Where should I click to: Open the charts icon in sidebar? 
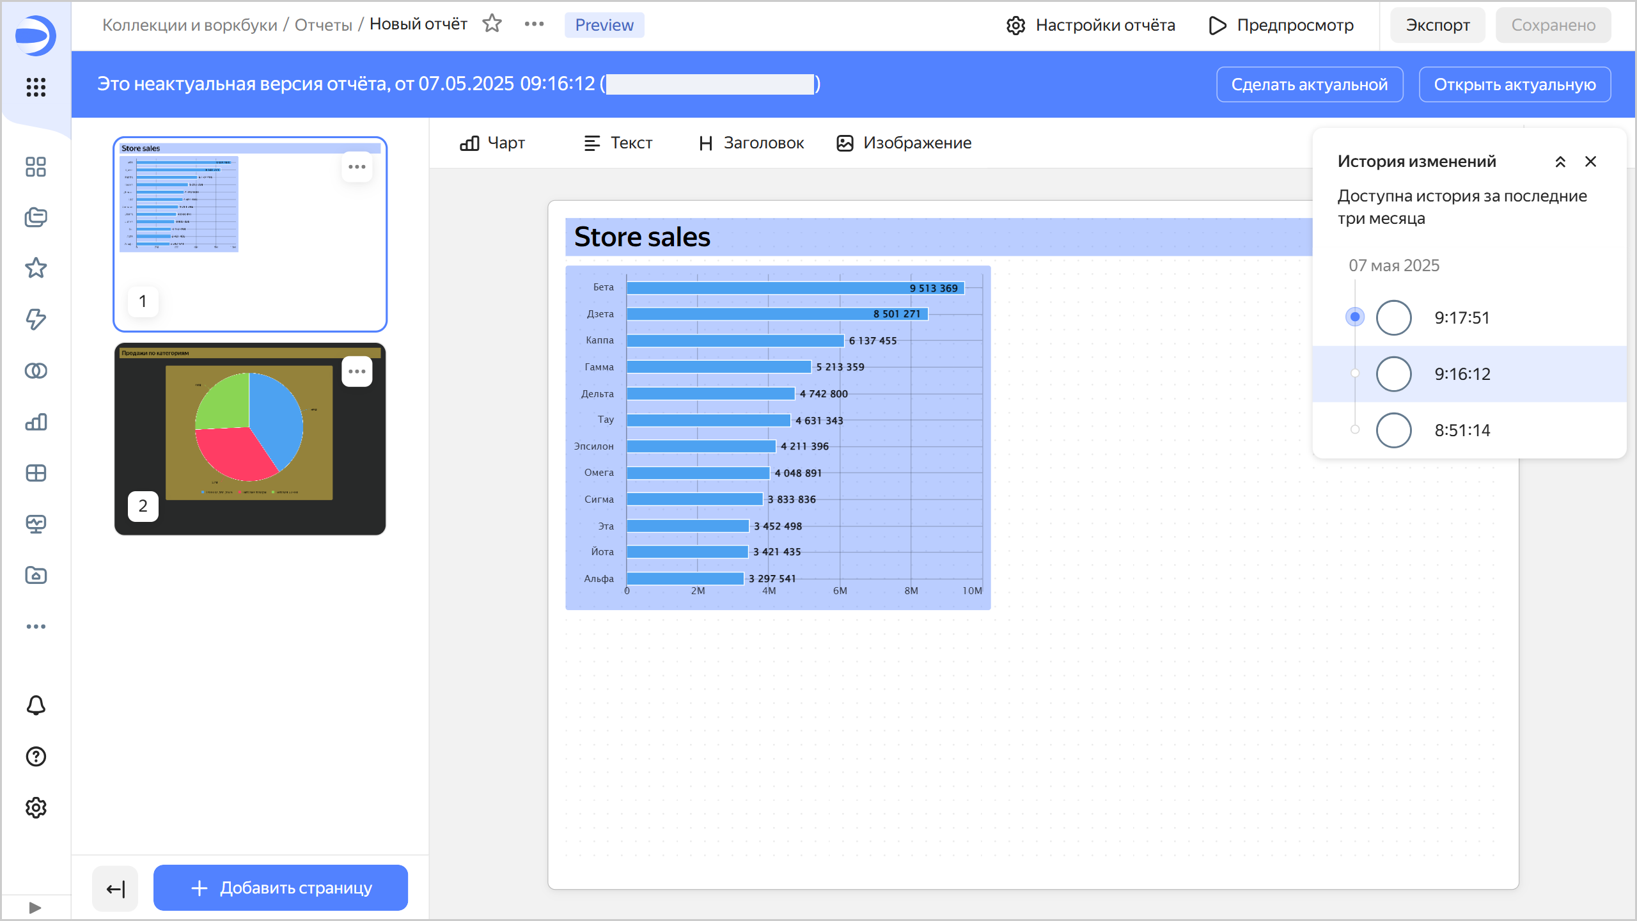pos(36,422)
